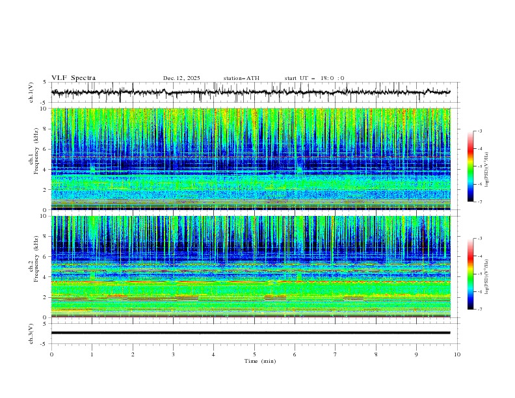515x398 pixels.
Task: Click the 'ch.1(V)' waveform axis label
Action: [31, 92]
